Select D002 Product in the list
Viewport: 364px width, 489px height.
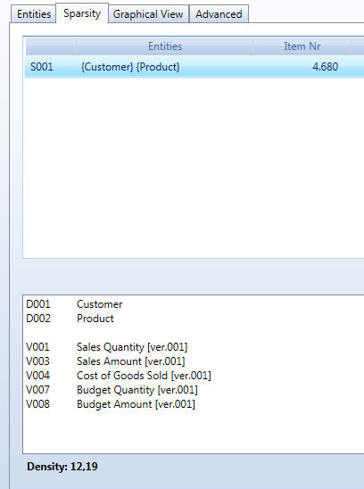coord(70,319)
